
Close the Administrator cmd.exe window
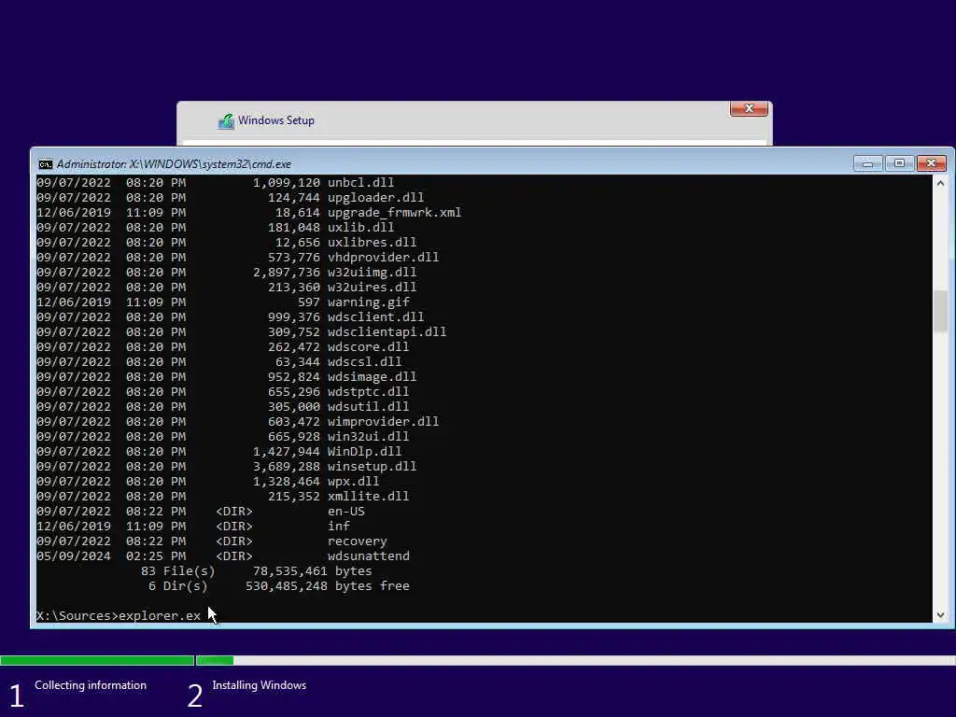pyautogui.click(x=931, y=163)
